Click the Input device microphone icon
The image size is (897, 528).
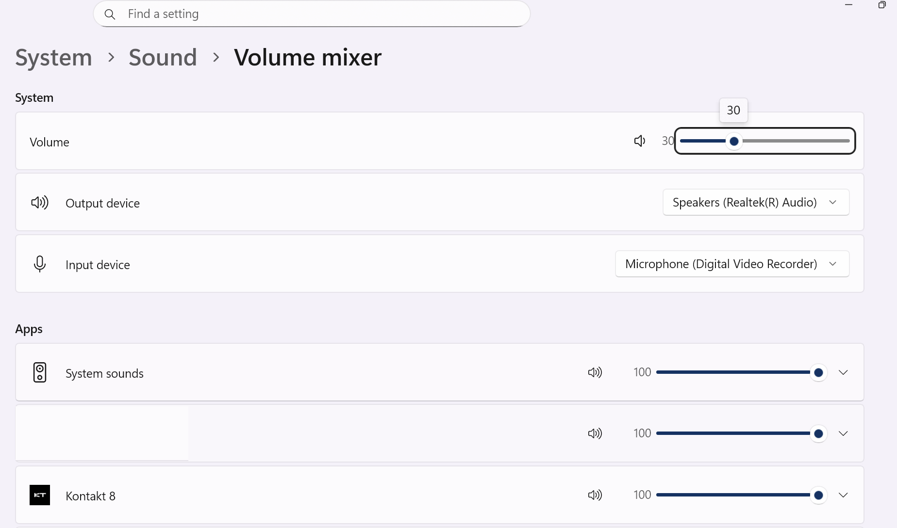tap(40, 264)
